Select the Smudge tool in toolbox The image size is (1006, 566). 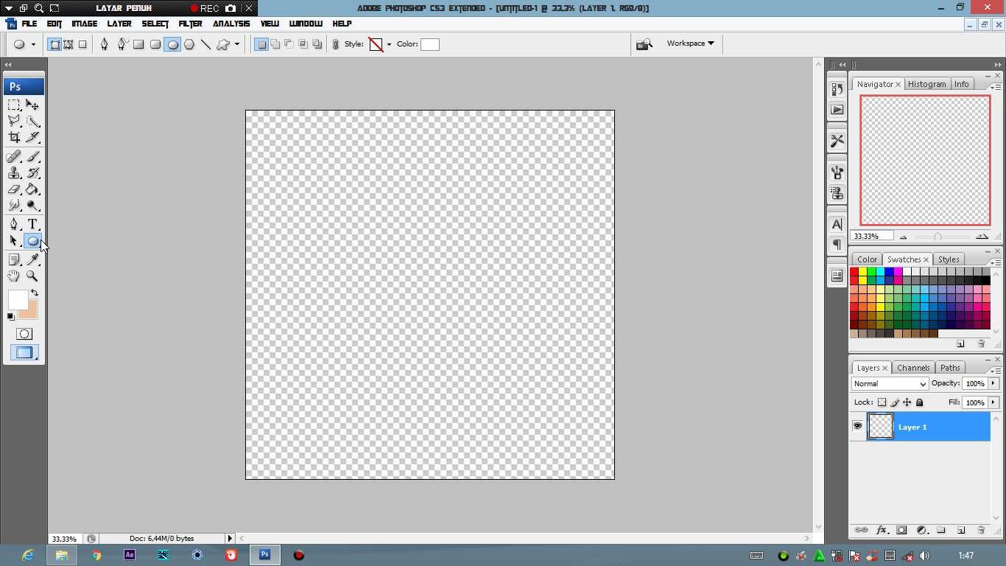click(14, 206)
